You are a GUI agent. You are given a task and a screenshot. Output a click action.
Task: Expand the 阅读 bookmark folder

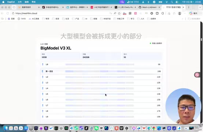(x=56, y=19)
